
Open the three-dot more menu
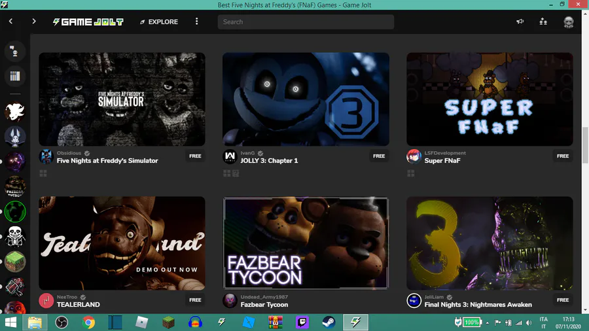(196, 22)
